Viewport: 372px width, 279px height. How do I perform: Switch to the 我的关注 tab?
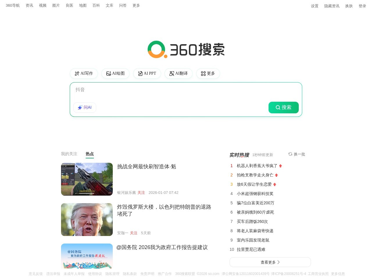coord(69,154)
